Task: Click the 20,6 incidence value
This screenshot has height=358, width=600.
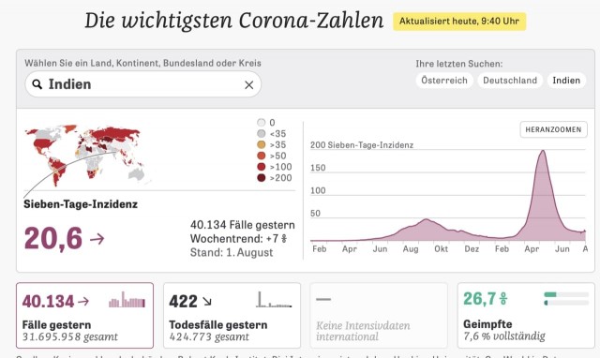Action: (53, 239)
